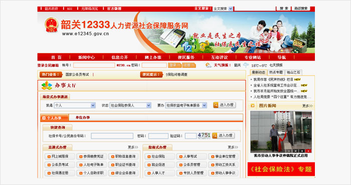
Task: Switch to the 热点专题 tab
Action: click(x=276, y=72)
